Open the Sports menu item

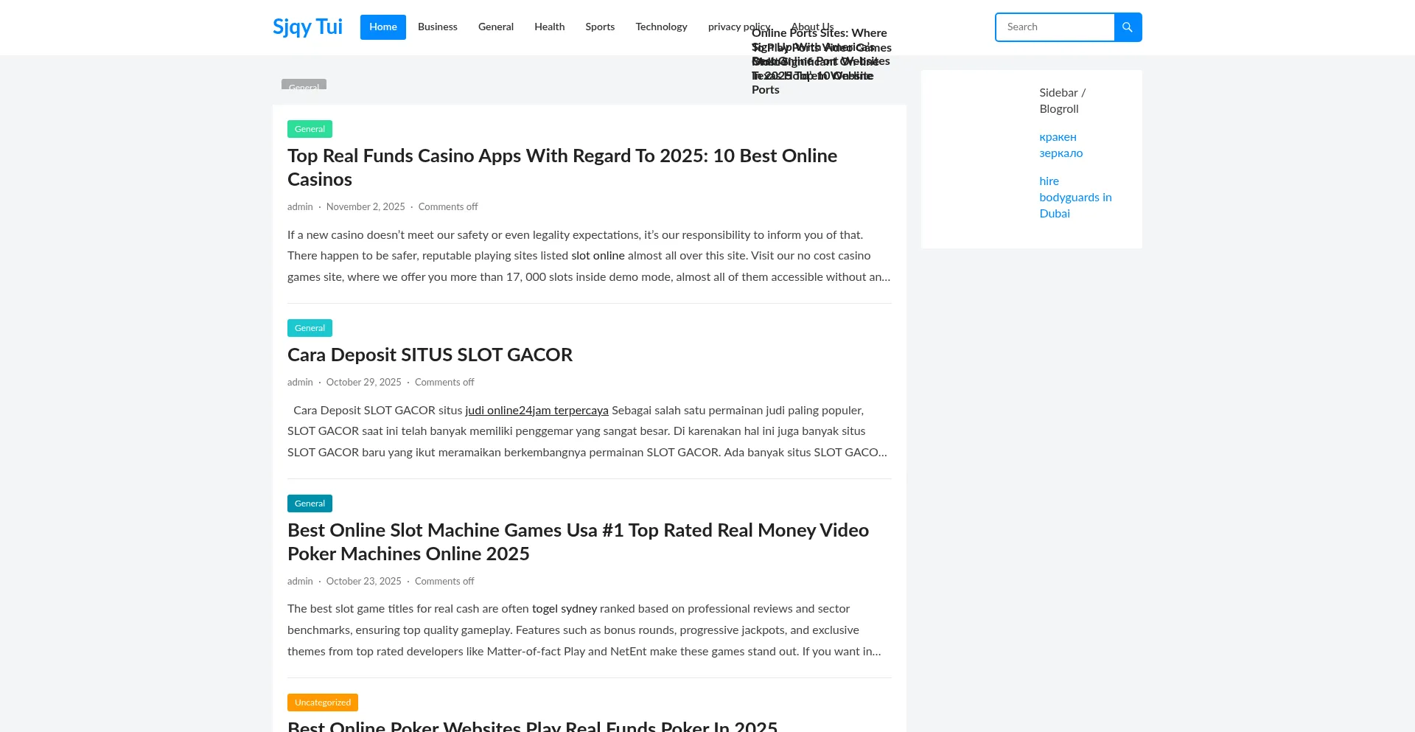tap(599, 27)
